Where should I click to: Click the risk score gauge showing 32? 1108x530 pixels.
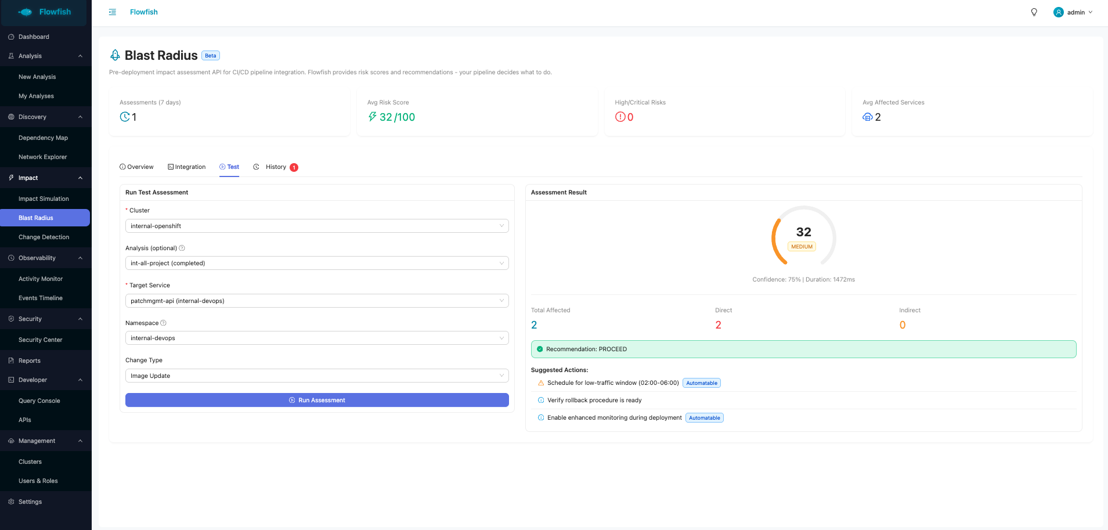click(803, 236)
